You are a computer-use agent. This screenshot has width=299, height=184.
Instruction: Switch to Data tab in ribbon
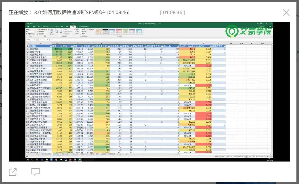click(57, 27)
